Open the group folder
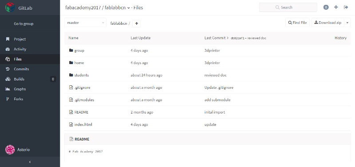355x167 pixels. (79, 50)
